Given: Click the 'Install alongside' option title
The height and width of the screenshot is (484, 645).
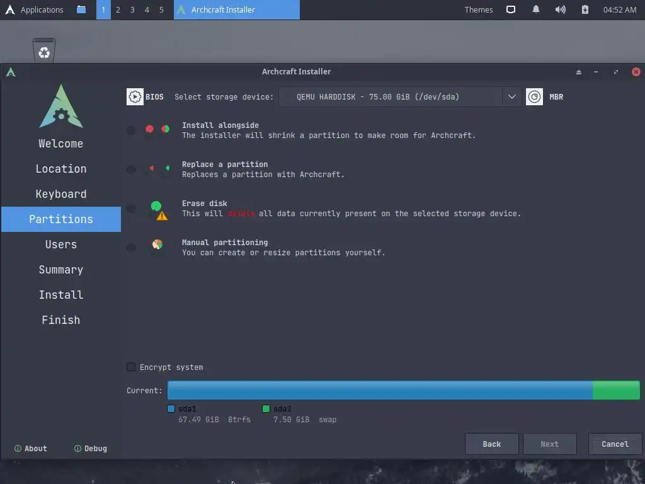Looking at the screenshot, I should (220, 125).
